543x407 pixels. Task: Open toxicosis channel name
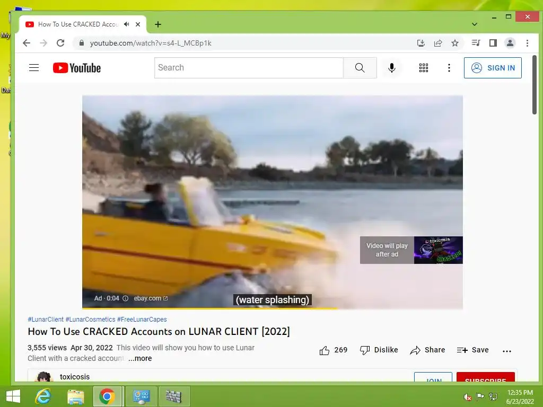point(75,377)
